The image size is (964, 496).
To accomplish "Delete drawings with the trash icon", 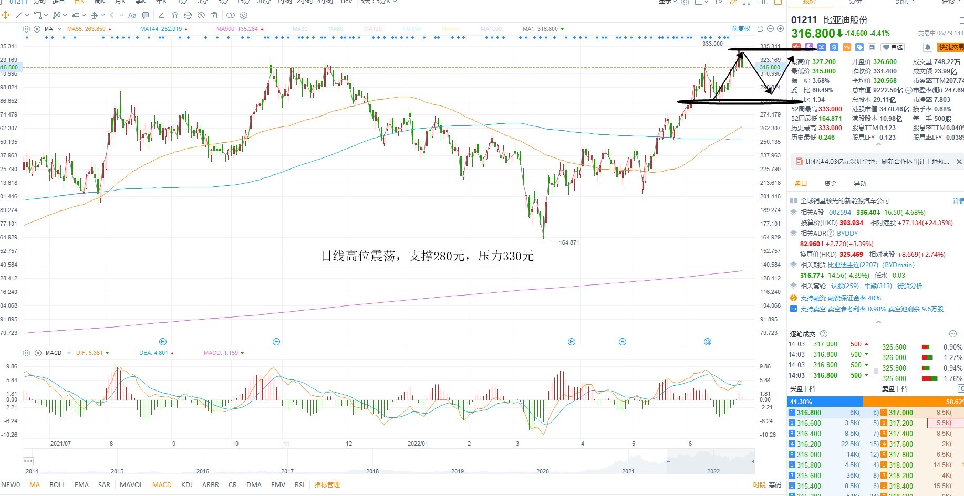I will (x=214, y=15).
